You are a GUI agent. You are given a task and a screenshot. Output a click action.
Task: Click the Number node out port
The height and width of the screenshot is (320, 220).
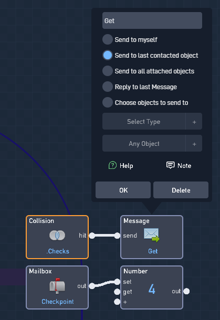186,291
